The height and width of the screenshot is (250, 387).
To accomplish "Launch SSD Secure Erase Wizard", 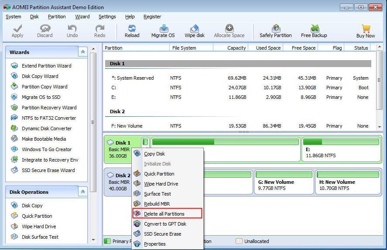I will [x=43, y=170].
